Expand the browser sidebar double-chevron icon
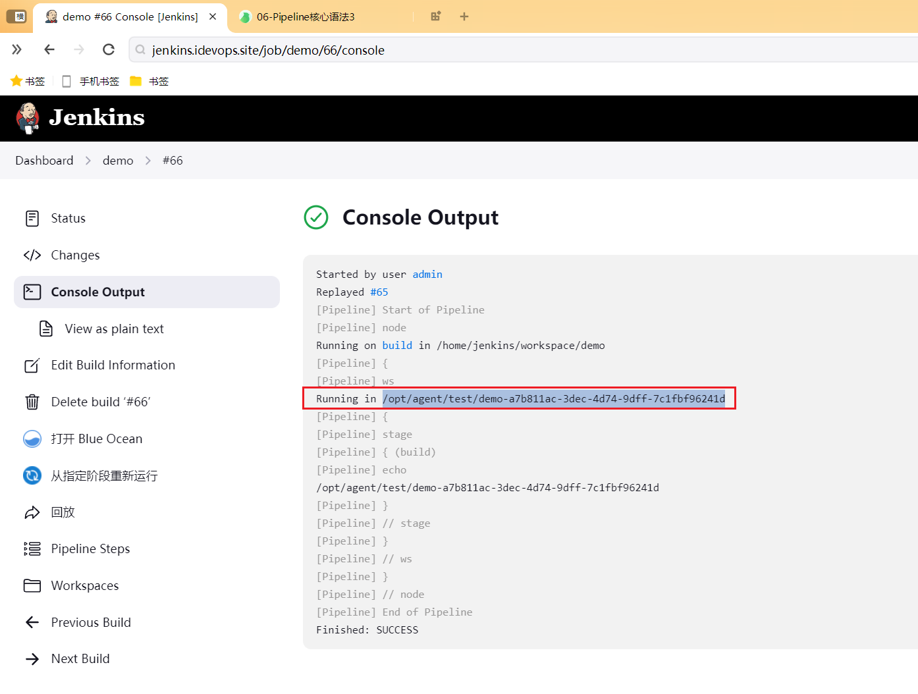 coord(17,49)
